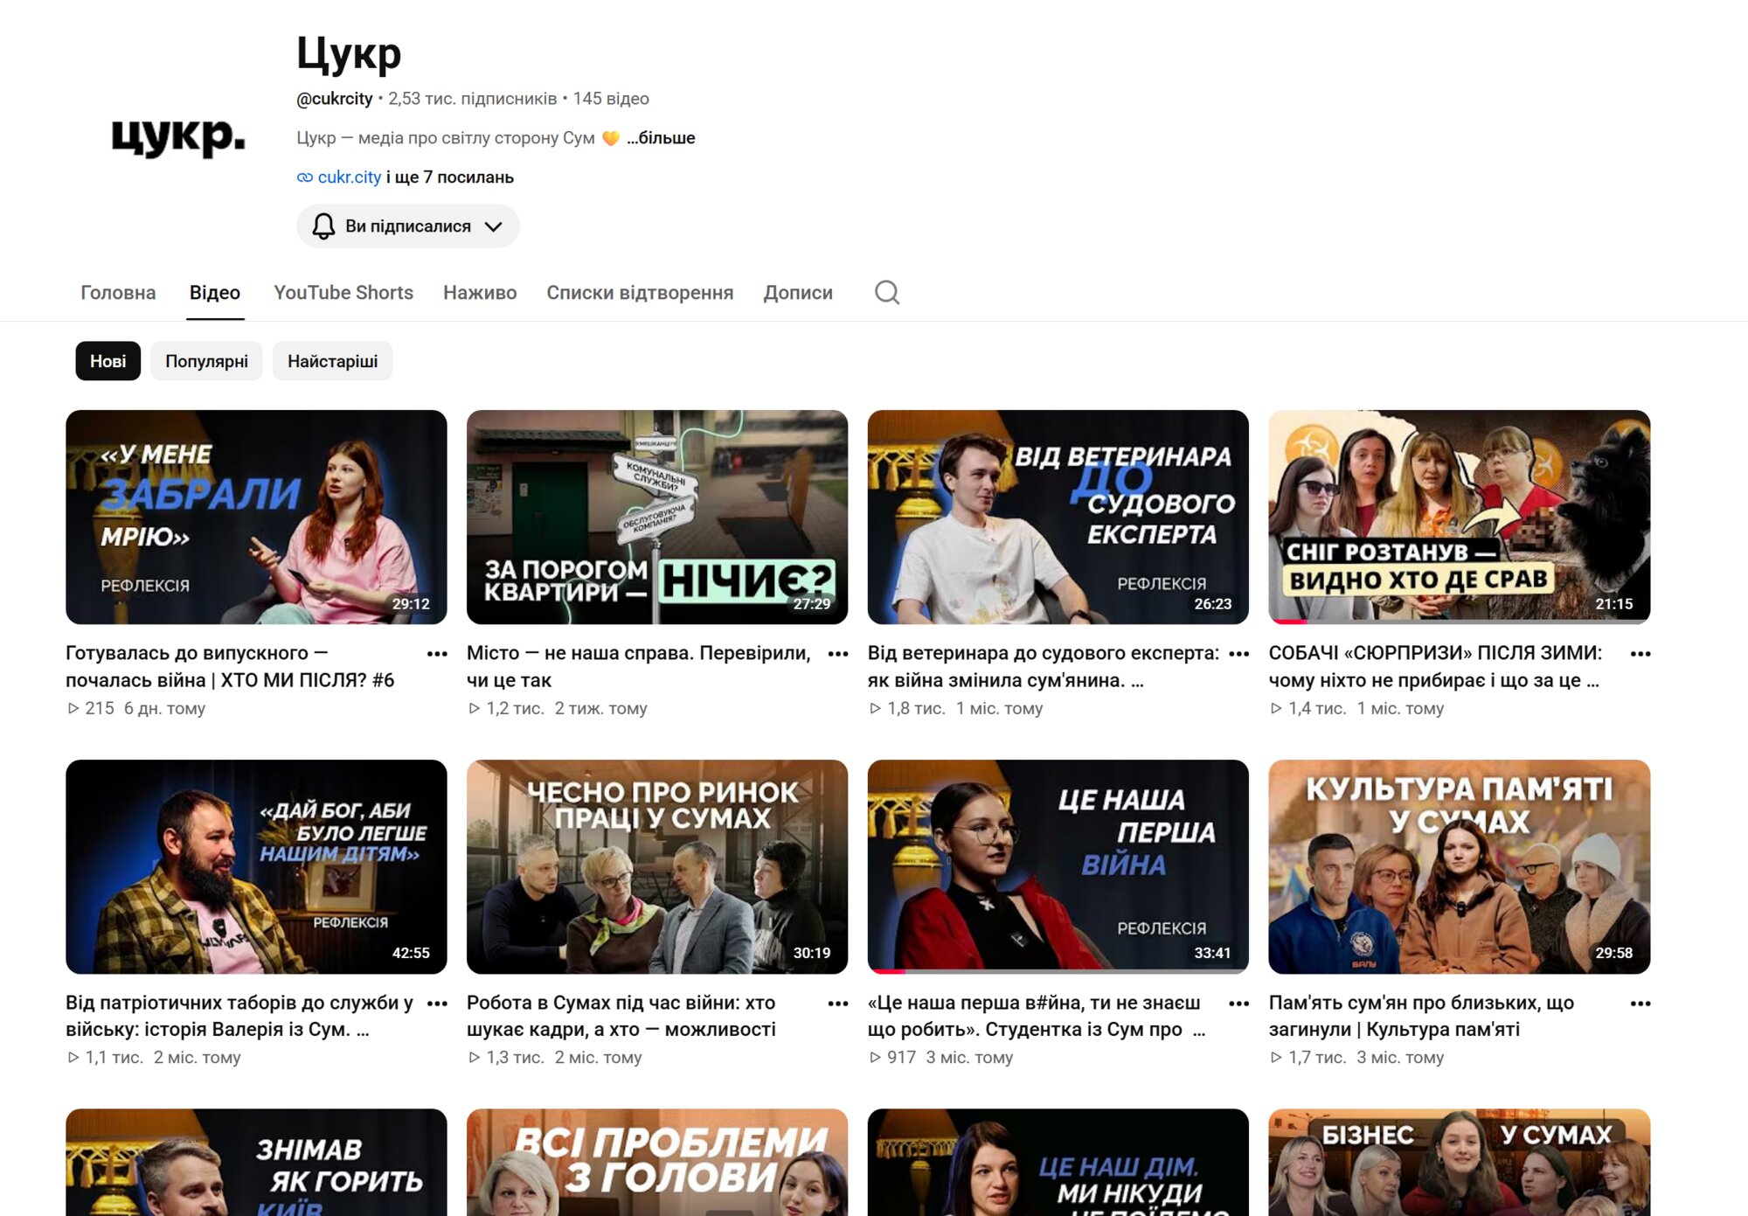Open title 'Від патріотичних таборів до служби у війську'
The width and height of the screenshot is (1748, 1216).
[239, 1016]
